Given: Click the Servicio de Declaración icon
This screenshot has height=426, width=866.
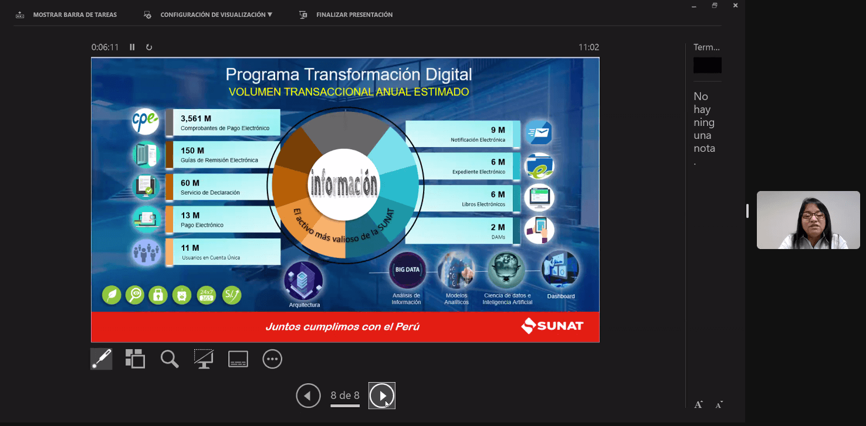Looking at the screenshot, I should [x=145, y=187].
